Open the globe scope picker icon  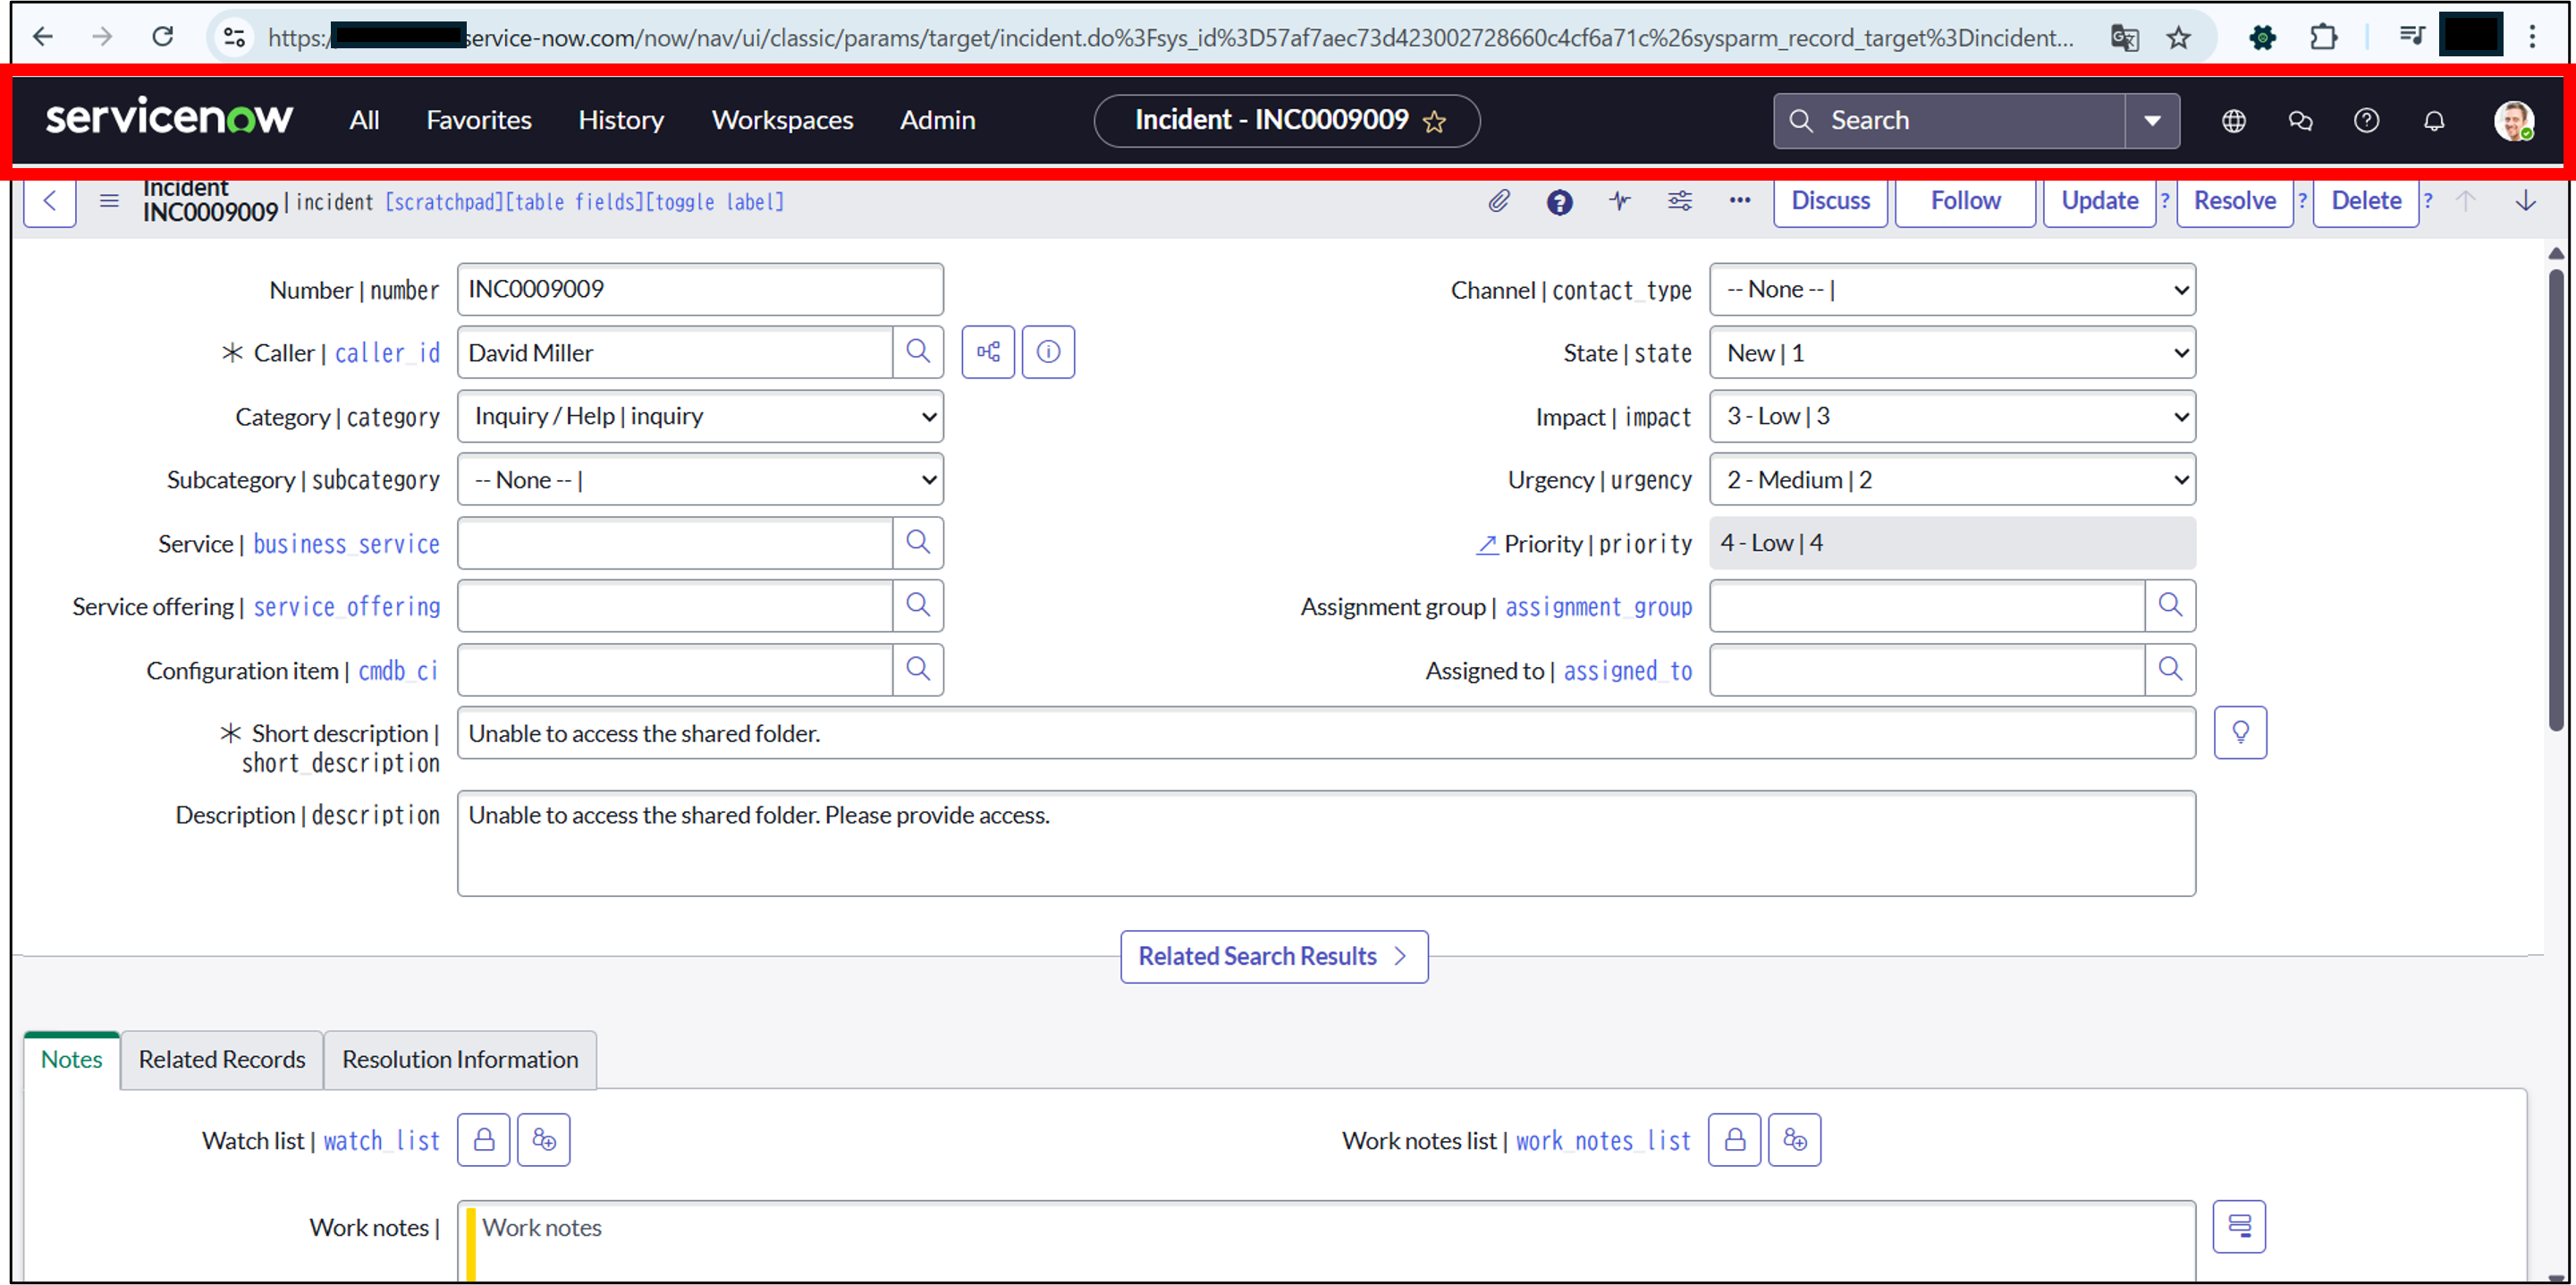coord(2233,121)
